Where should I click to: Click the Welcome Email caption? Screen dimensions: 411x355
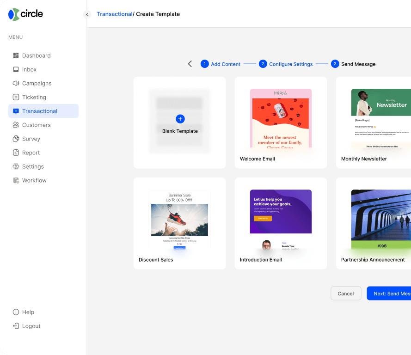pos(258,159)
